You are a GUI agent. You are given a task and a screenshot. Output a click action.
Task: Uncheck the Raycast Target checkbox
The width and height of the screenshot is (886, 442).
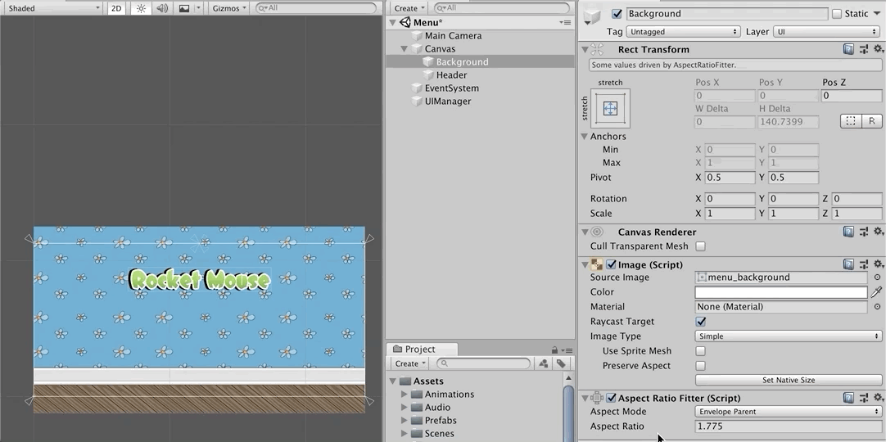pyautogui.click(x=700, y=322)
